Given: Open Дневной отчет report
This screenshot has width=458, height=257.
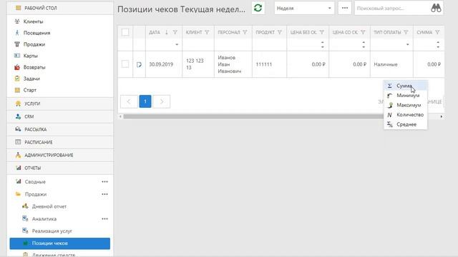Looking at the screenshot, I should coord(49,206).
